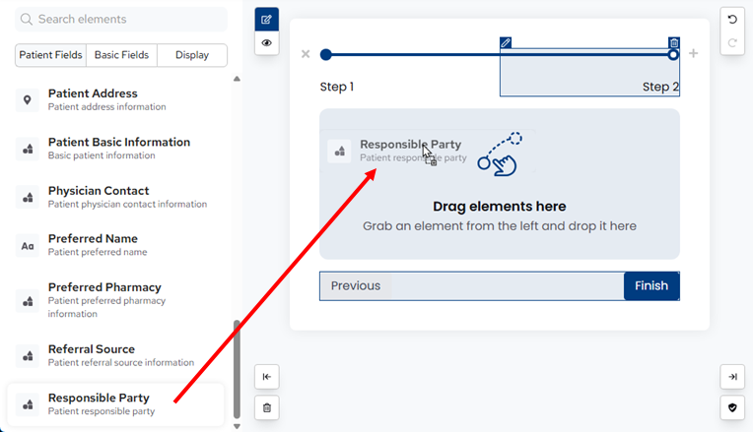Click the undo arrow icon
This screenshot has height=432, width=753.
click(x=732, y=20)
